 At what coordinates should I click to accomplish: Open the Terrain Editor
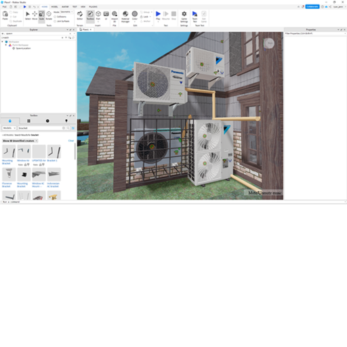80,16
